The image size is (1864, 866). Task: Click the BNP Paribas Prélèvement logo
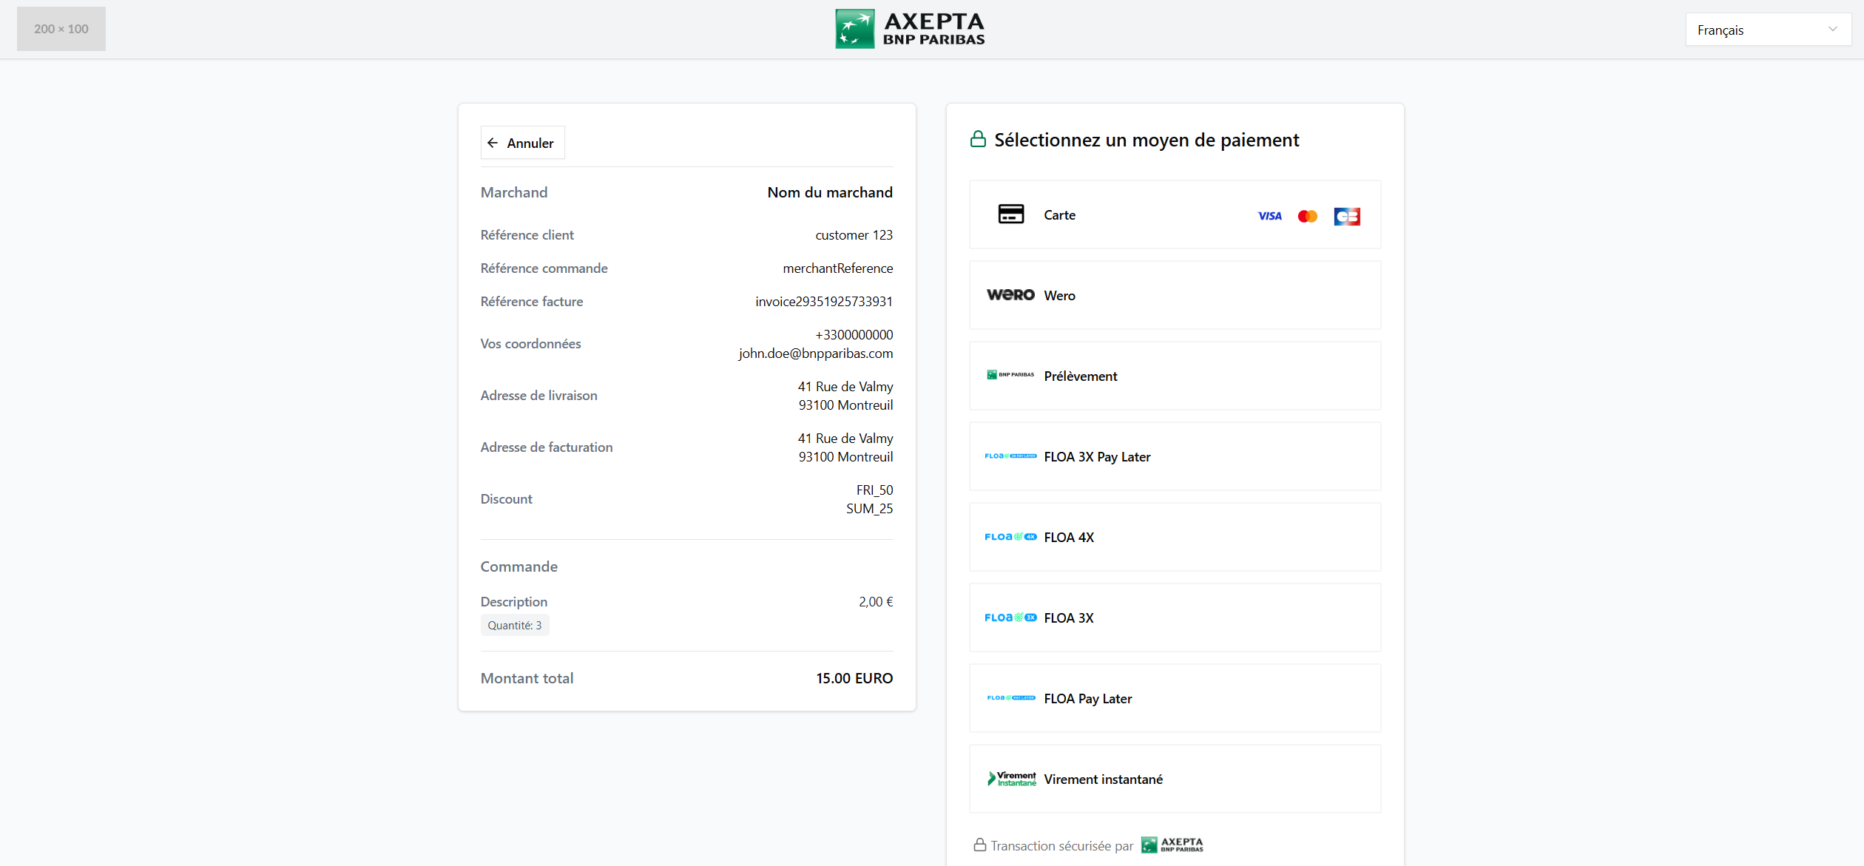(x=1010, y=375)
